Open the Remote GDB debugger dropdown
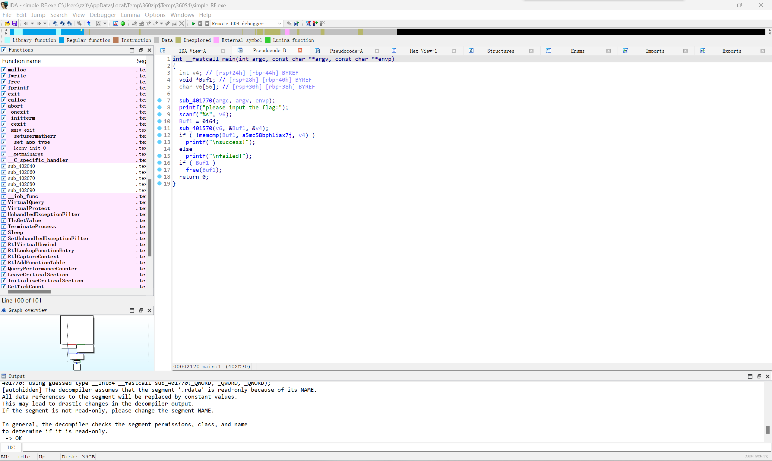This screenshot has width=772, height=461. [280, 23]
